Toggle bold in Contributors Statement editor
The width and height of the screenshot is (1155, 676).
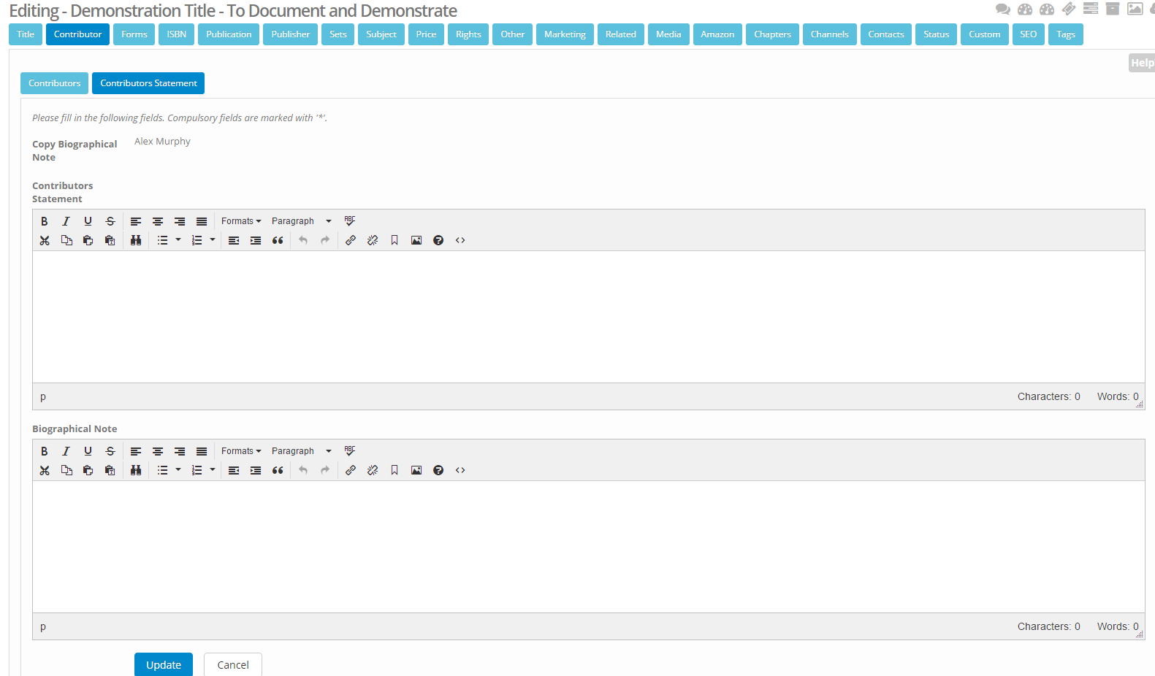coord(45,221)
